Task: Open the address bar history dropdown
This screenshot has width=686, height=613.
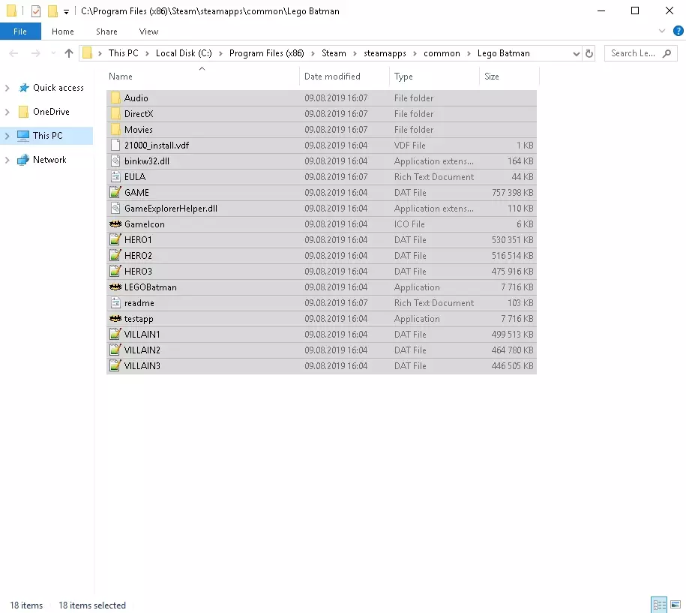Action: tap(576, 53)
